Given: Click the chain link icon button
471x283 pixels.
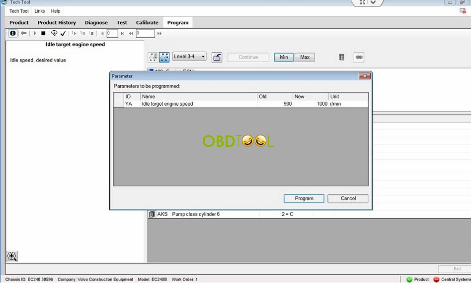Looking at the screenshot, I should [x=359, y=57].
